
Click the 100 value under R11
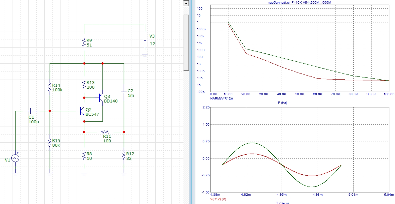pos(107,141)
